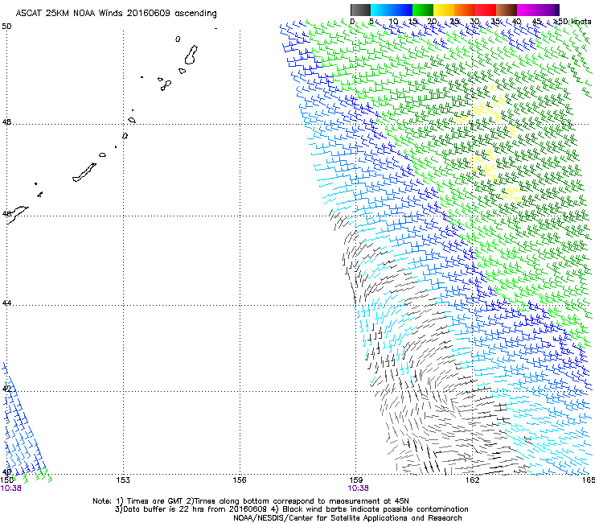Screen dimensions: 595x523
Task: Click the longitude label "159" on the bottom axis
Action: (356, 480)
